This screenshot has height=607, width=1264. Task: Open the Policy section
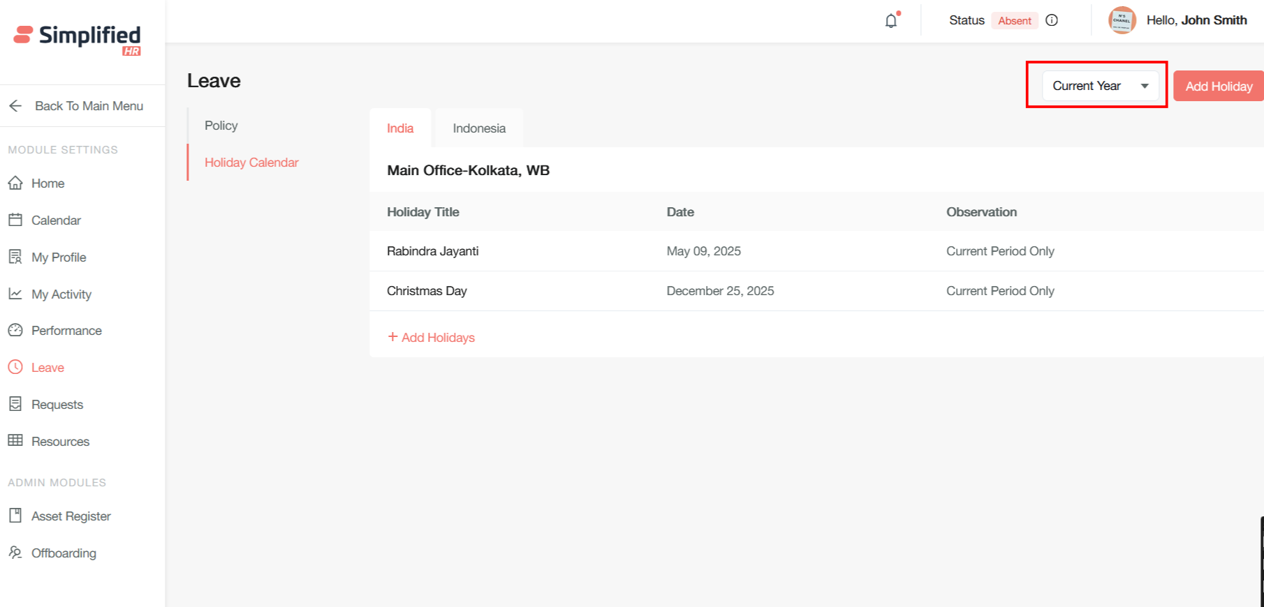click(221, 126)
